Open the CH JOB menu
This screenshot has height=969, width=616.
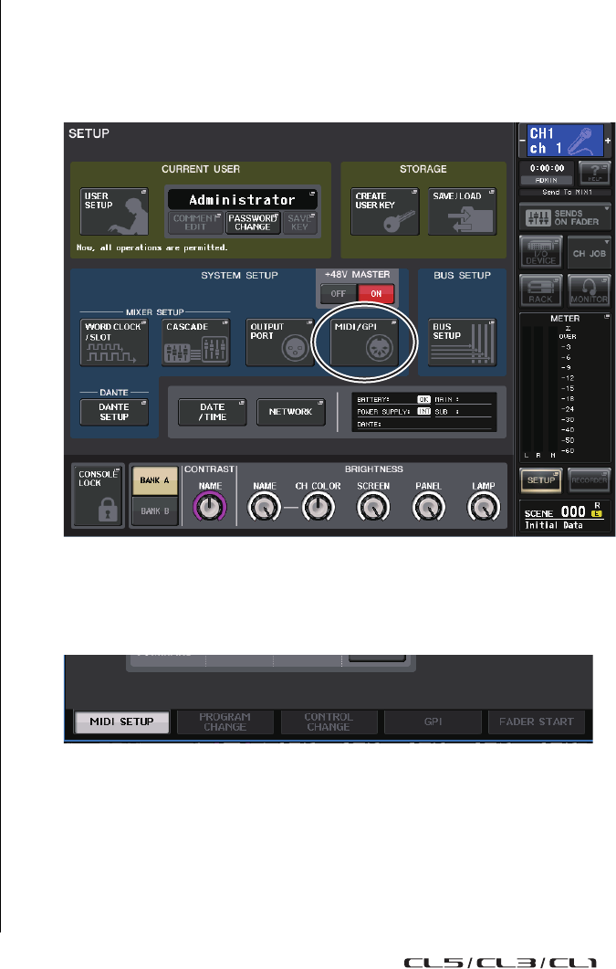[x=590, y=252]
